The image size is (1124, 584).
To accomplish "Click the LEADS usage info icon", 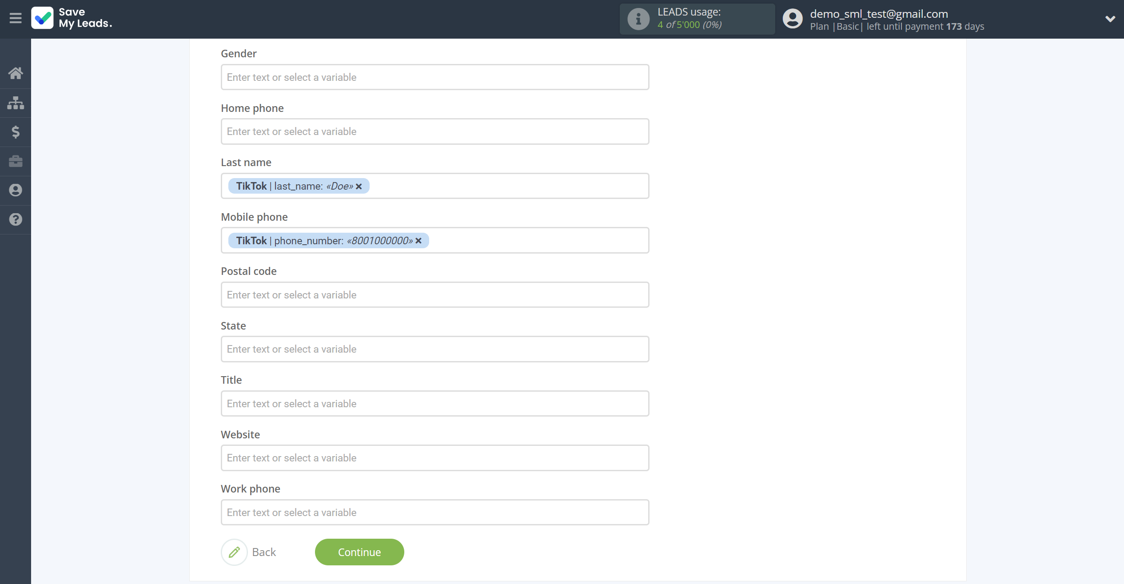I will pos(638,19).
